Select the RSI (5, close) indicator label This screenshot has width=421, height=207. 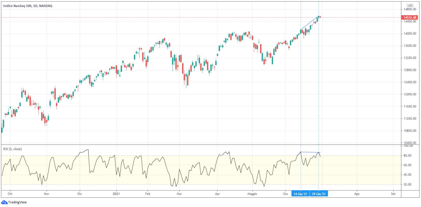[12, 149]
